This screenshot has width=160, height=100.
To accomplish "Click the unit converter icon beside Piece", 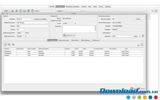I will pyautogui.click(x=143, y=36).
